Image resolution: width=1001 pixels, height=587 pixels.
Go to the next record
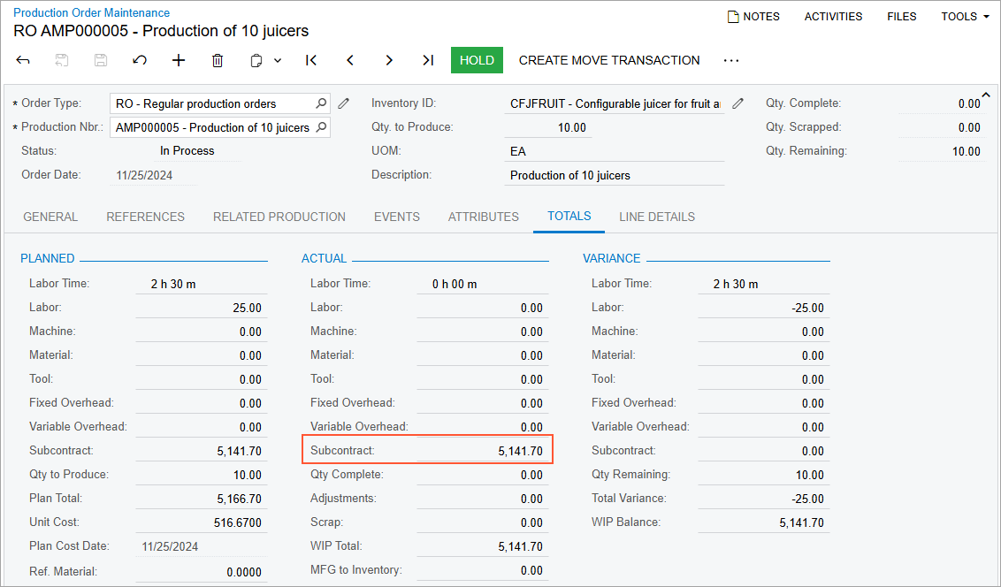tap(389, 60)
